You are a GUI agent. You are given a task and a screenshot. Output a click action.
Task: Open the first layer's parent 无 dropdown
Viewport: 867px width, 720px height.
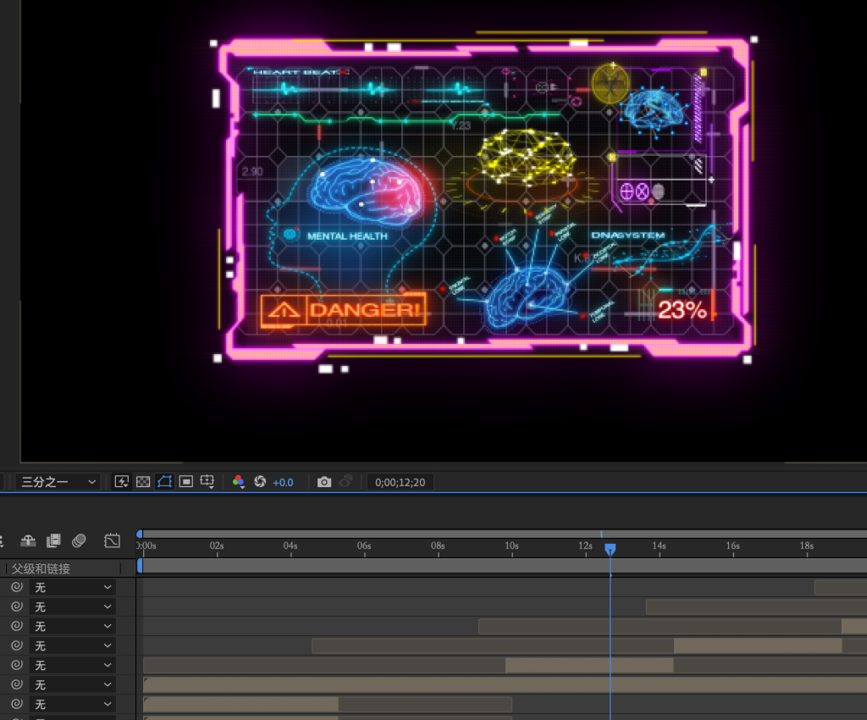coord(73,587)
